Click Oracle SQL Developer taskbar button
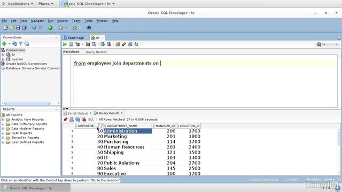 tap(36, 188)
